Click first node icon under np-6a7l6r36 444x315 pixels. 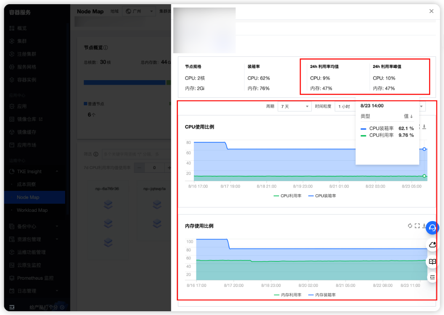click(x=108, y=205)
